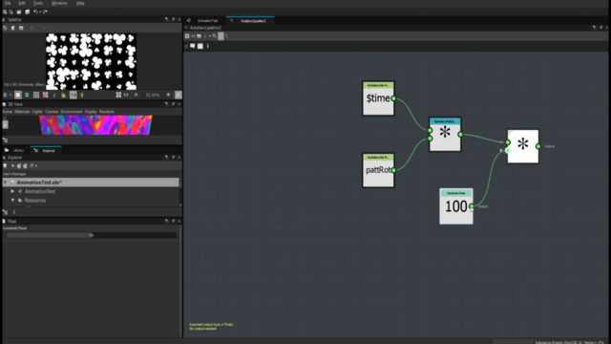Click the zoom out control beside 55.50%

click(x=136, y=95)
